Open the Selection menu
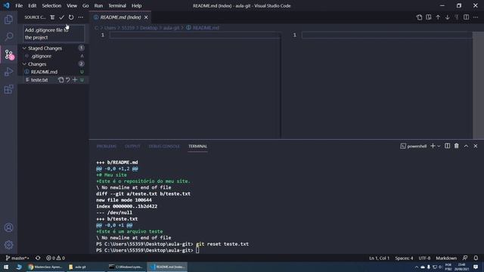Screen dimensions: 484x272 pos(51,5)
